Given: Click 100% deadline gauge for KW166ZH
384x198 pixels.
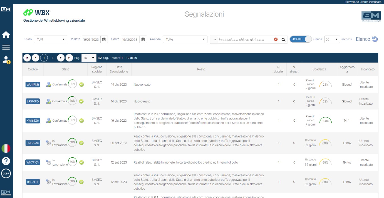Looking at the screenshot, I should point(325,121).
